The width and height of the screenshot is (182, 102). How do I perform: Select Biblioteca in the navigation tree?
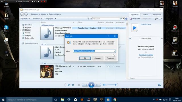click(x=27, y=25)
